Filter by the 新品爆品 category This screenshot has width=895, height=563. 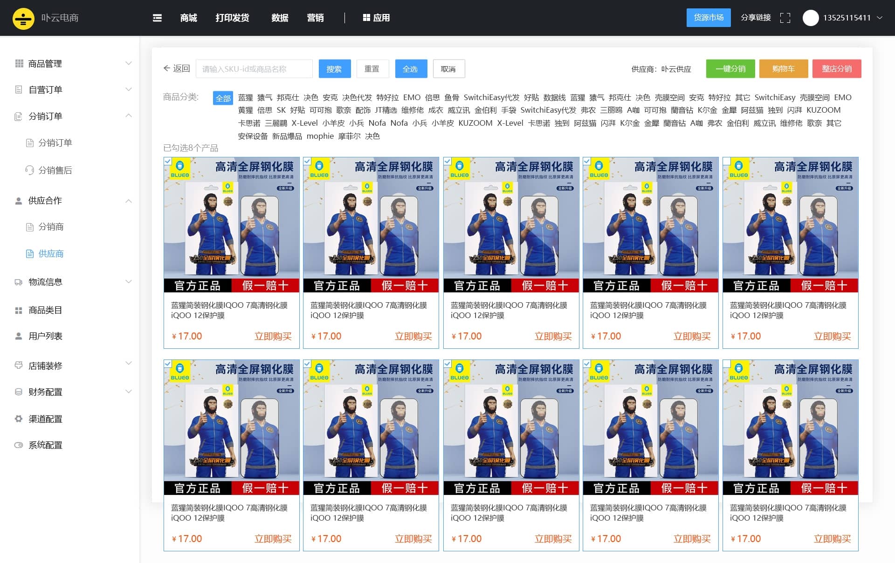pyautogui.click(x=287, y=136)
